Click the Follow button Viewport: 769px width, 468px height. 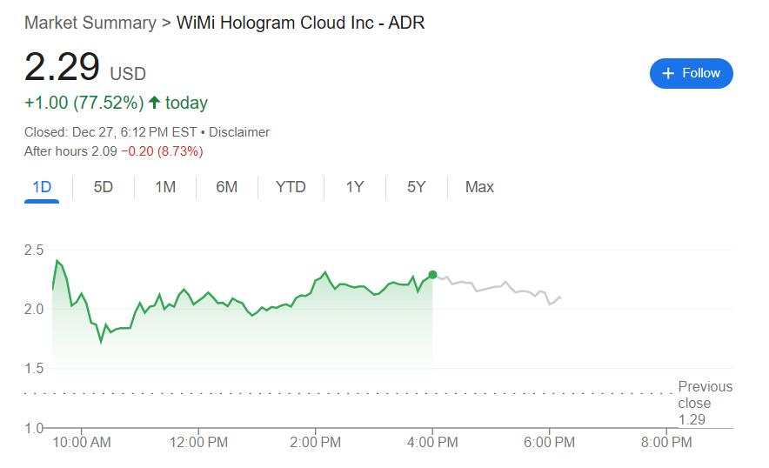point(691,73)
